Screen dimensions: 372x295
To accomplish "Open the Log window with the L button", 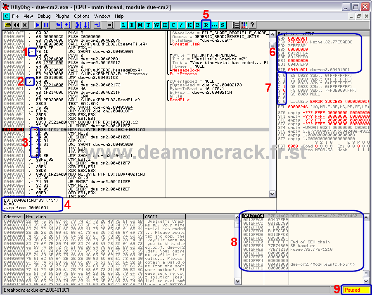I will click(x=123, y=25).
